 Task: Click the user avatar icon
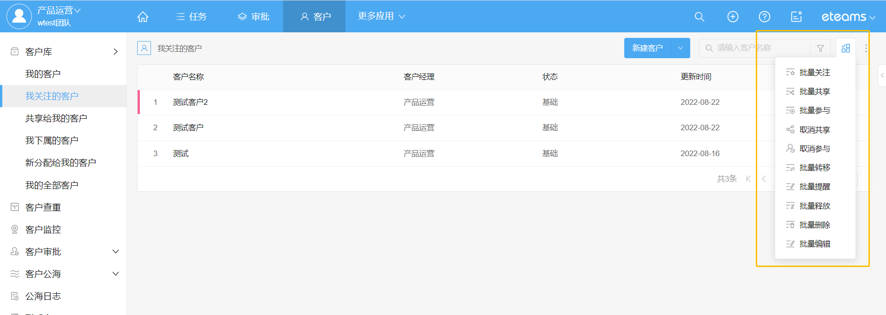(19, 16)
